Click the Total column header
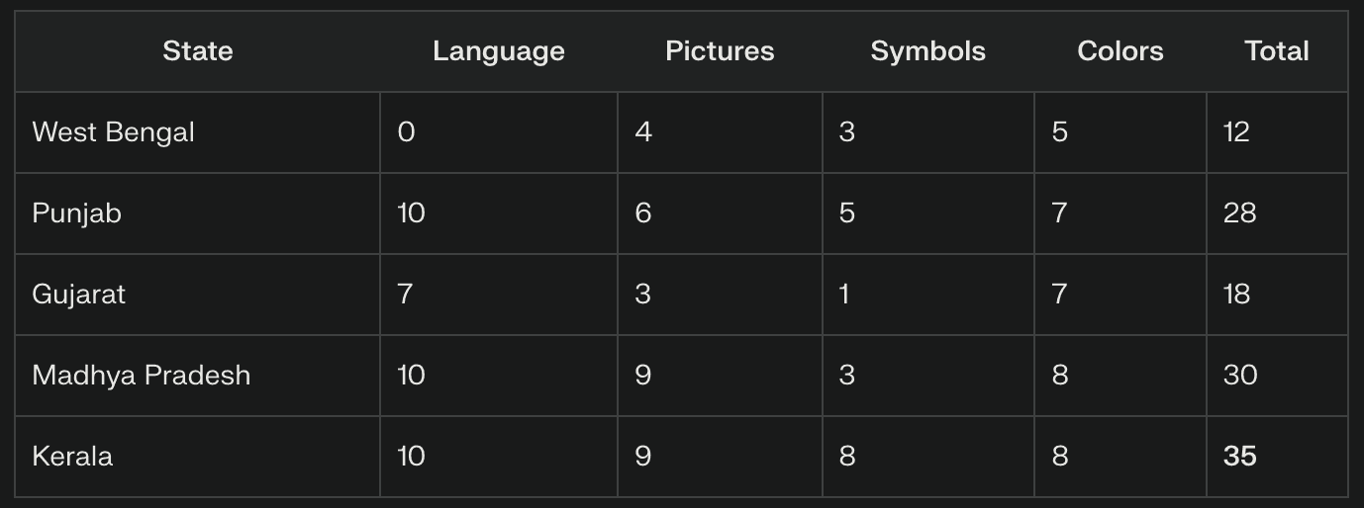 click(1277, 51)
